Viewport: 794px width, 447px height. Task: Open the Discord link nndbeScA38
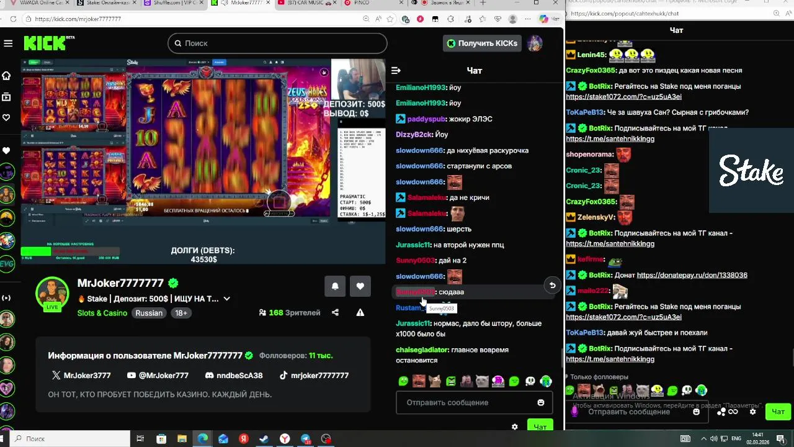click(x=234, y=376)
